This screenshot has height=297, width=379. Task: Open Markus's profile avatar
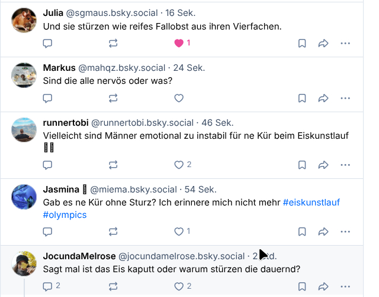[24, 74]
